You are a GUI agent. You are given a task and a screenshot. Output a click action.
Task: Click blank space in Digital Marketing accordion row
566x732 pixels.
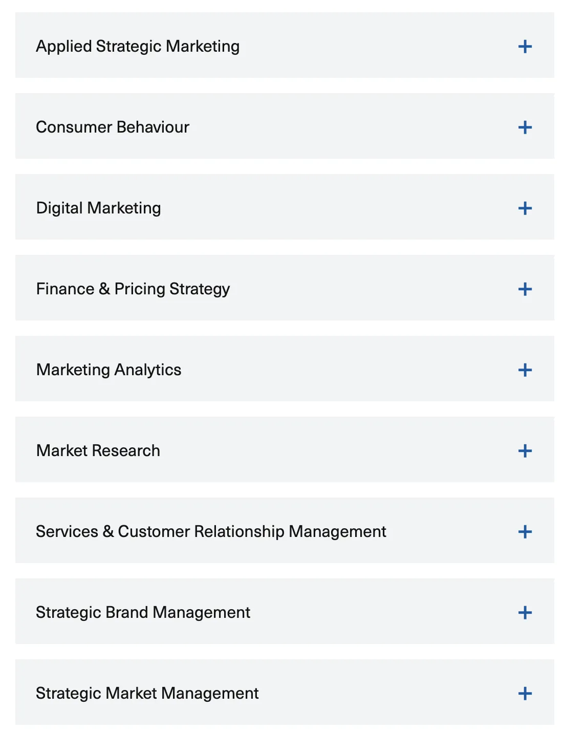(333, 208)
